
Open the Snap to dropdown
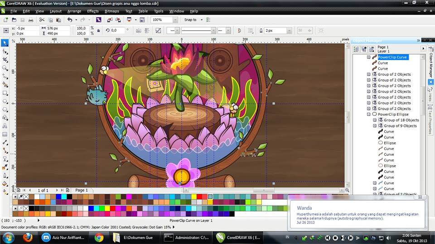click(200, 20)
